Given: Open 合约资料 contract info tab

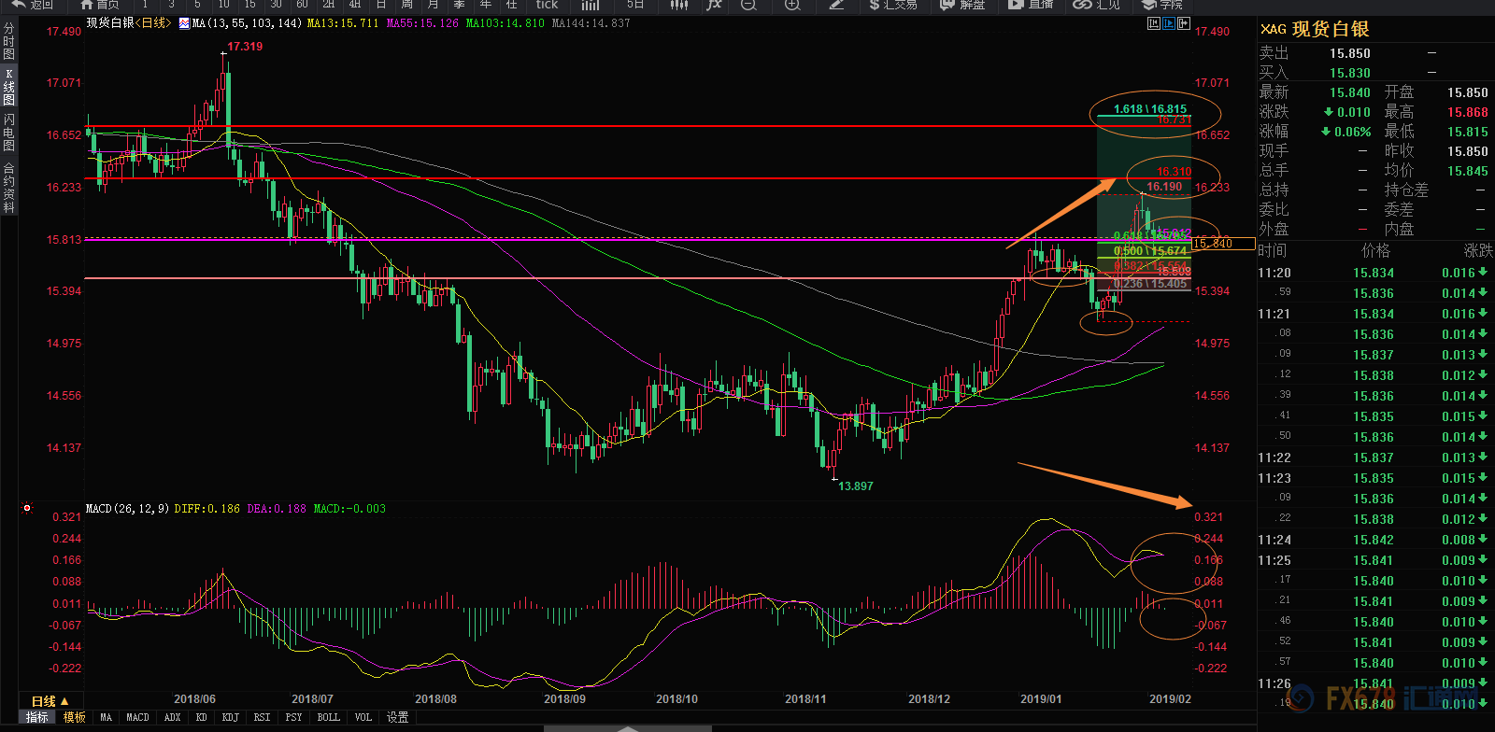Looking at the screenshot, I should pos(8,188).
